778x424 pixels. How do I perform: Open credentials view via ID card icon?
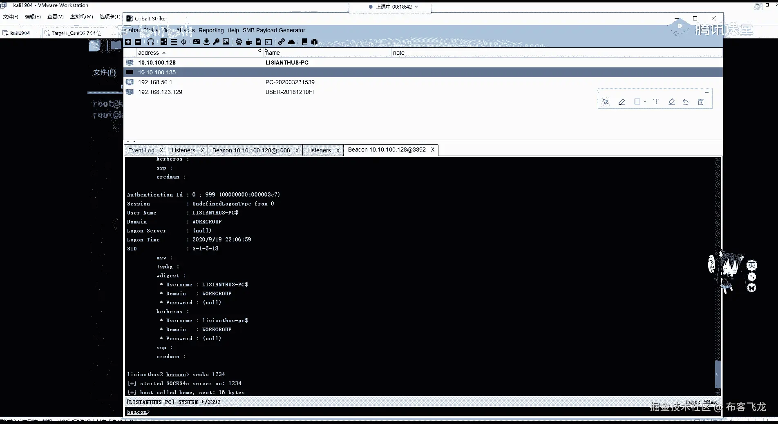[x=197, y=42]
